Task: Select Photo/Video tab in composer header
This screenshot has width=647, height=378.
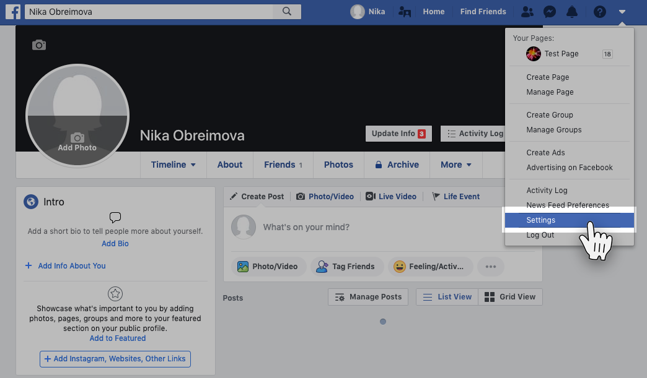Action: 325,196
